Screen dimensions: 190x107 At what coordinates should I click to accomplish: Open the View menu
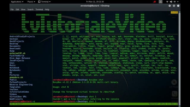[23, 10]
